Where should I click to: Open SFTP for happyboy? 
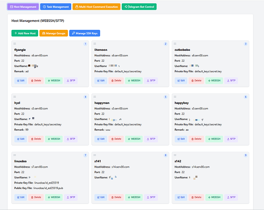231,139
